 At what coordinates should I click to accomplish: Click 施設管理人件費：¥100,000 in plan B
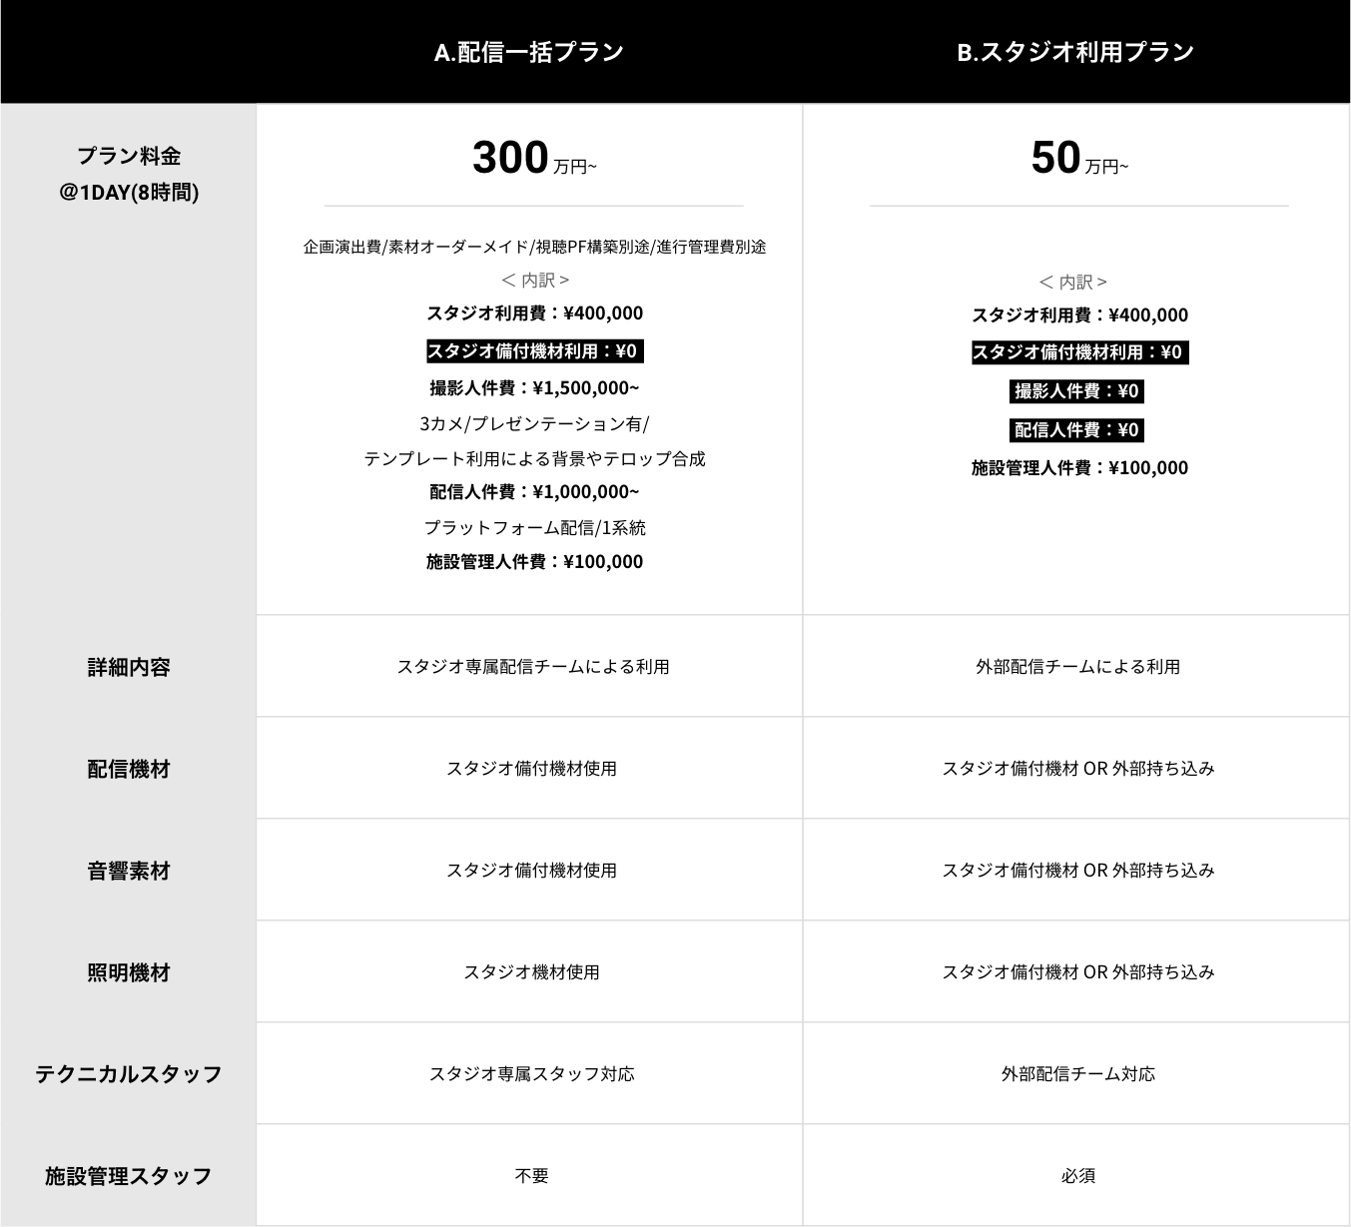[x=1079, y=468]
